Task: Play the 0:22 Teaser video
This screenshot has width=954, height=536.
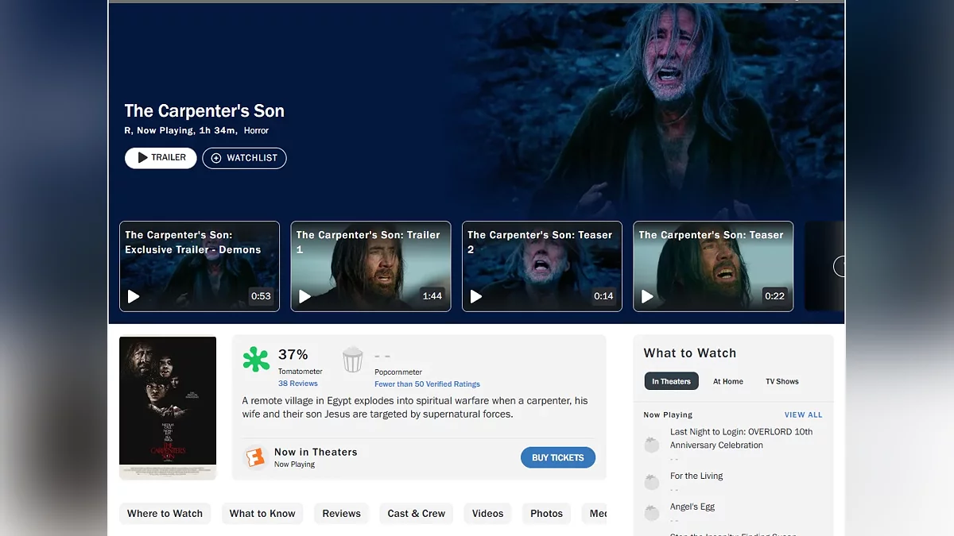Action: (x=713, y=266)
